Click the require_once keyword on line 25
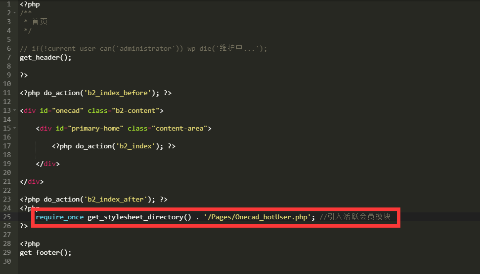Screen dimensions: 480x274 (x=60, y=217)
